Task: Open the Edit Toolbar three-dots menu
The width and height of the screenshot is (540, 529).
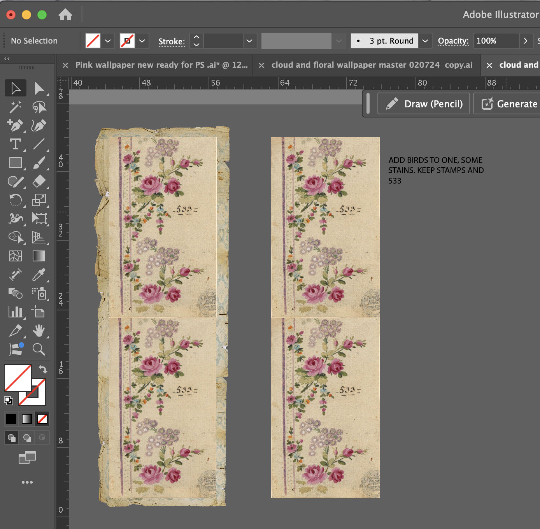Action: 27,482
